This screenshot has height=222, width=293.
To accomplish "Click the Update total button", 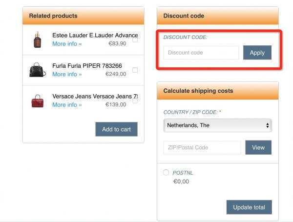I will [x=249, y=207].
